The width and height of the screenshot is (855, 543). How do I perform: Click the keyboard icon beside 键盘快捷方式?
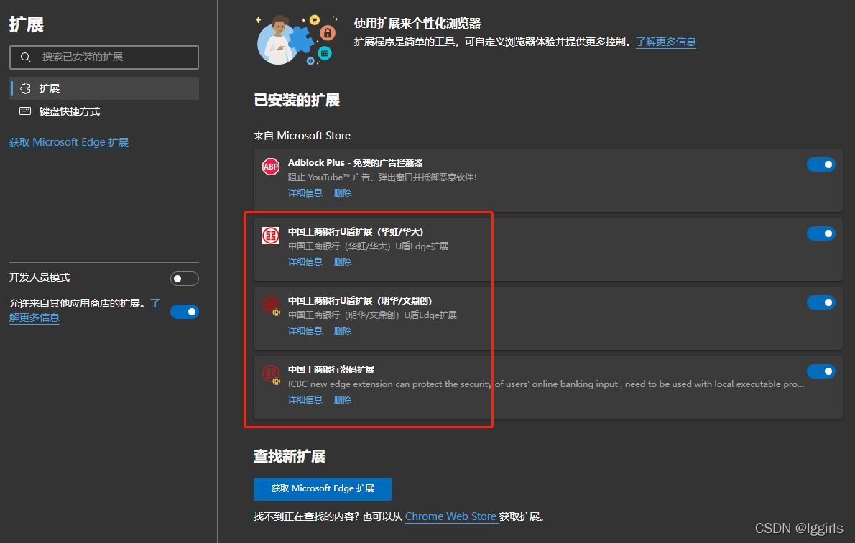pos(25,111)
